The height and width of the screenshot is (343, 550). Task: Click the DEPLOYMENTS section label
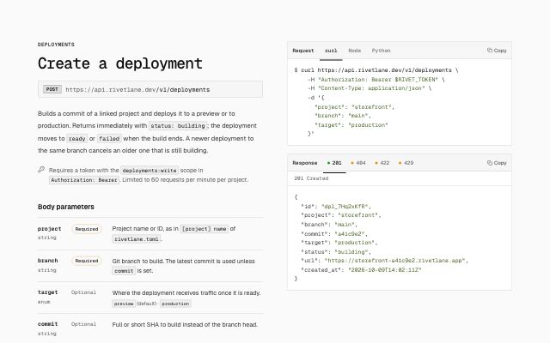[56, 45]
